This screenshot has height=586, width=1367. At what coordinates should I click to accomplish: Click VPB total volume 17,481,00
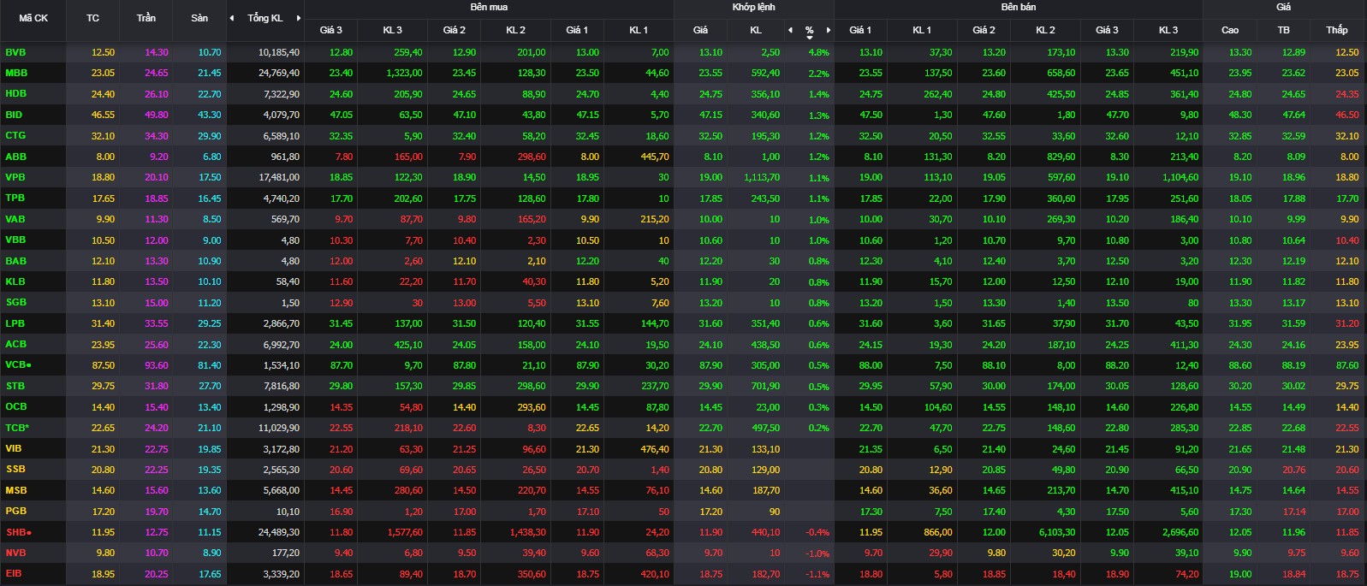pyautogui.click(x=279, y=177)
